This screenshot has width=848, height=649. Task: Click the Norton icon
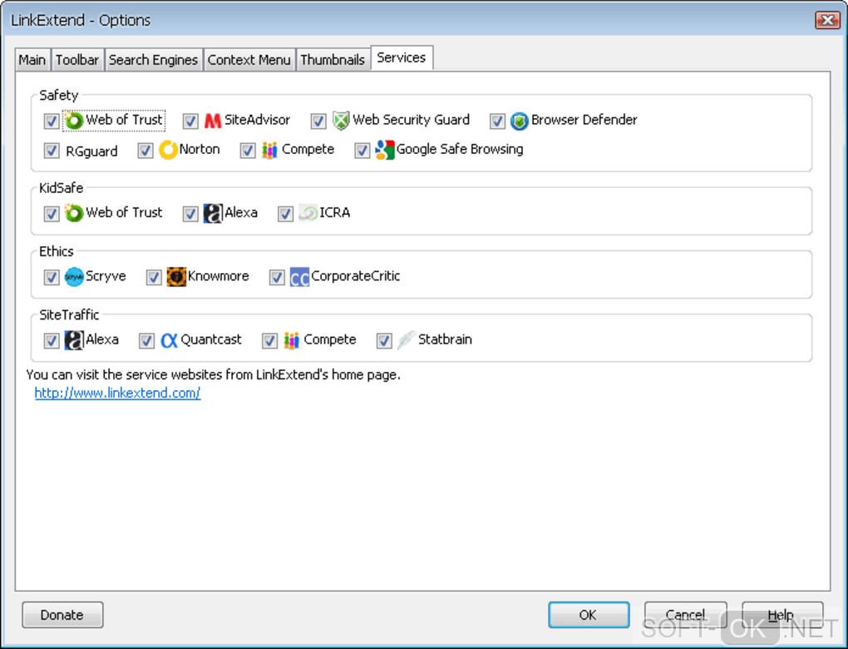tap(168, 150)
